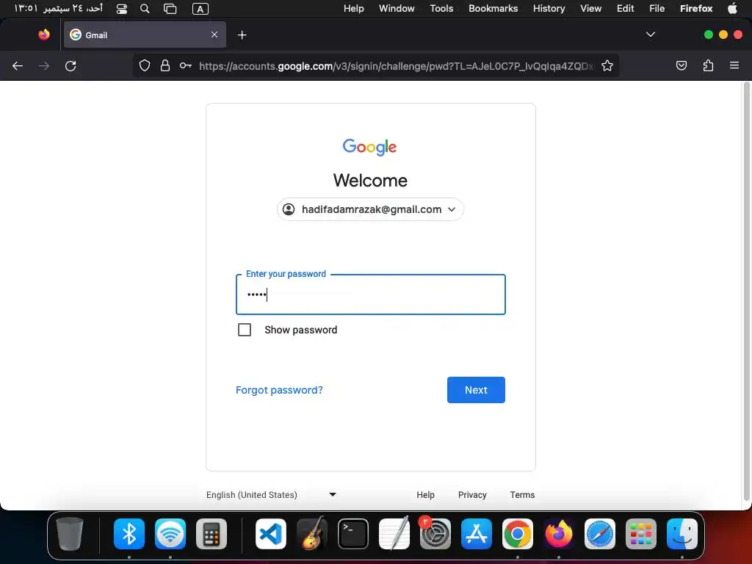Go back using the back arrow
The height and width of the screenshot is (564, 752).
click(x=18, y=65)
